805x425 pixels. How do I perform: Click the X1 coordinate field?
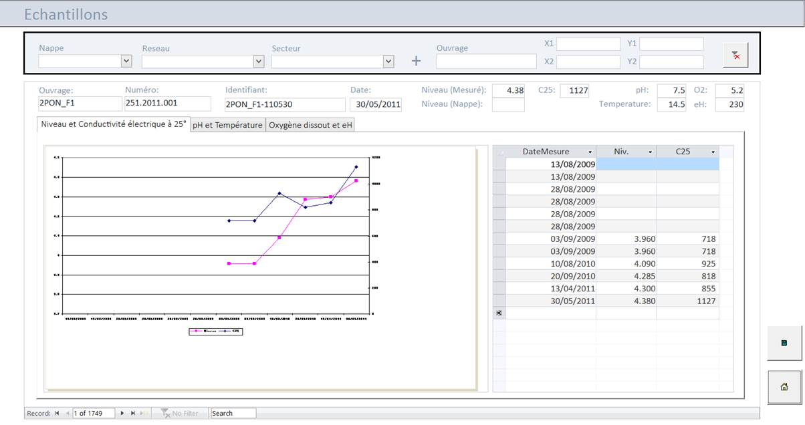[588, 44]
